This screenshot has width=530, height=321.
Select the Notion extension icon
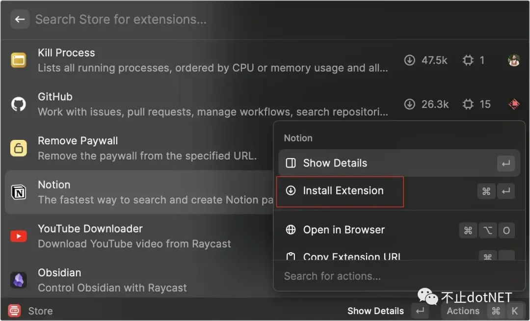click(19, 192)
